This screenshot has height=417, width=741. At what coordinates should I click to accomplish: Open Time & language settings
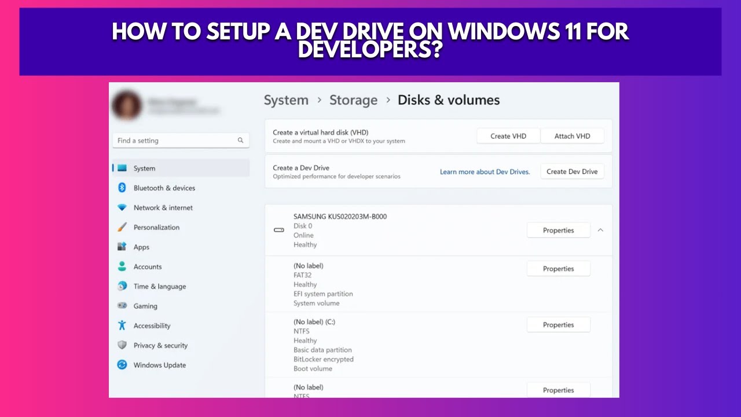click(181, 286)
